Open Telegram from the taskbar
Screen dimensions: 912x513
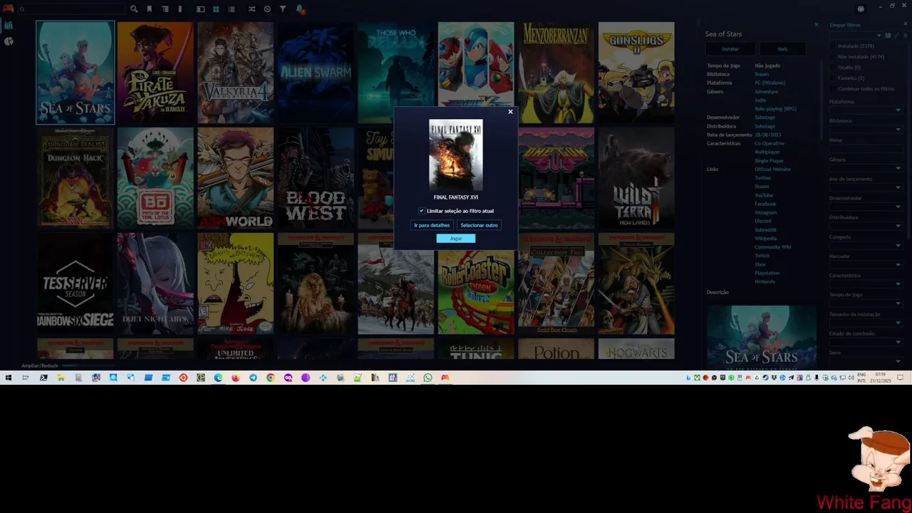coord(253,378)
